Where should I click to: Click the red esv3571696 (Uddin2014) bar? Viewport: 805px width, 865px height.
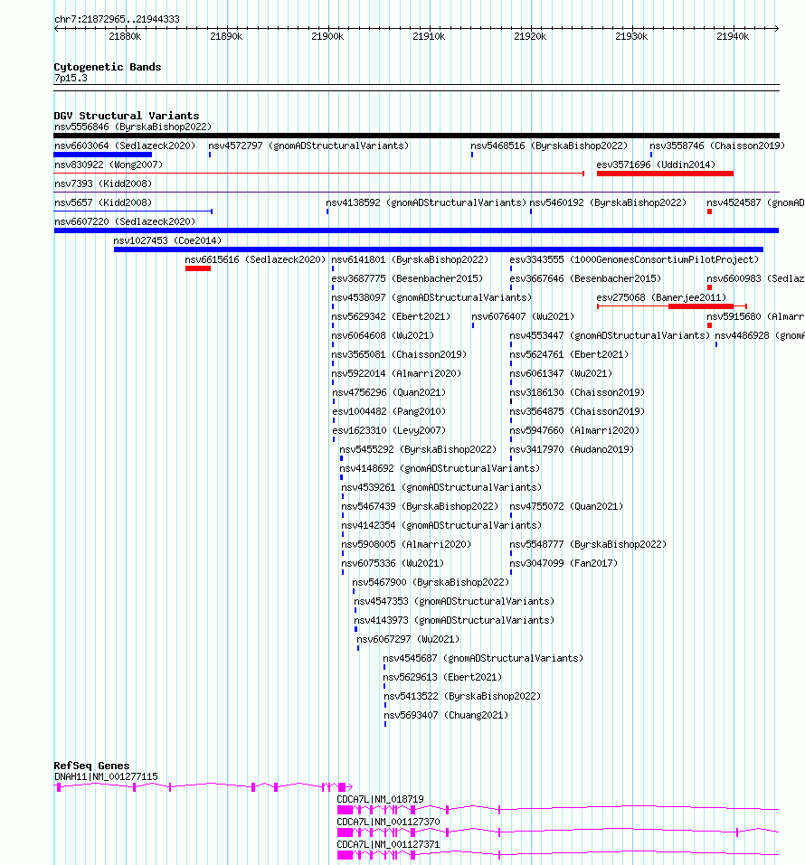(666, 174)
